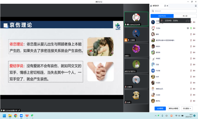
Task: Expand the hidden system tray icons chevron
Action: tap(156, 116)
